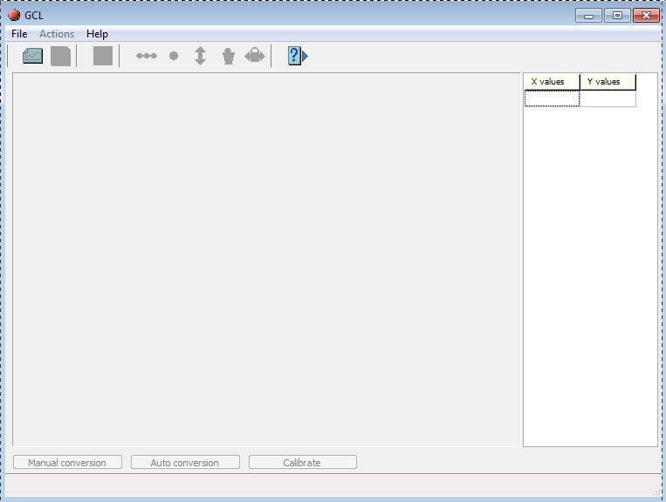This screenshot has width=666, height=502.
Task: Open the question-mark help toolbar icon
Action: (298, 56)
